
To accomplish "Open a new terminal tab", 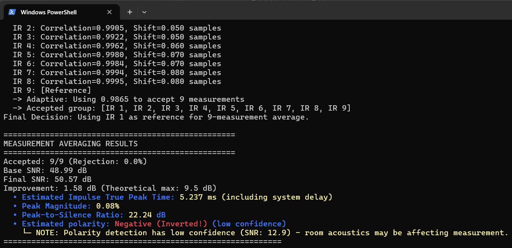I will coord(130,12).
